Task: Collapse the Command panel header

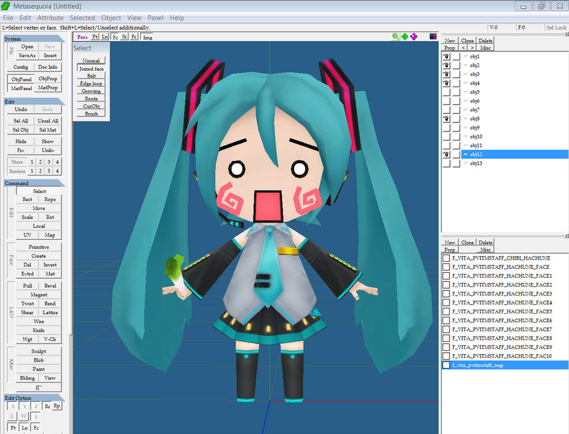Action: click(x=34, y=183)
